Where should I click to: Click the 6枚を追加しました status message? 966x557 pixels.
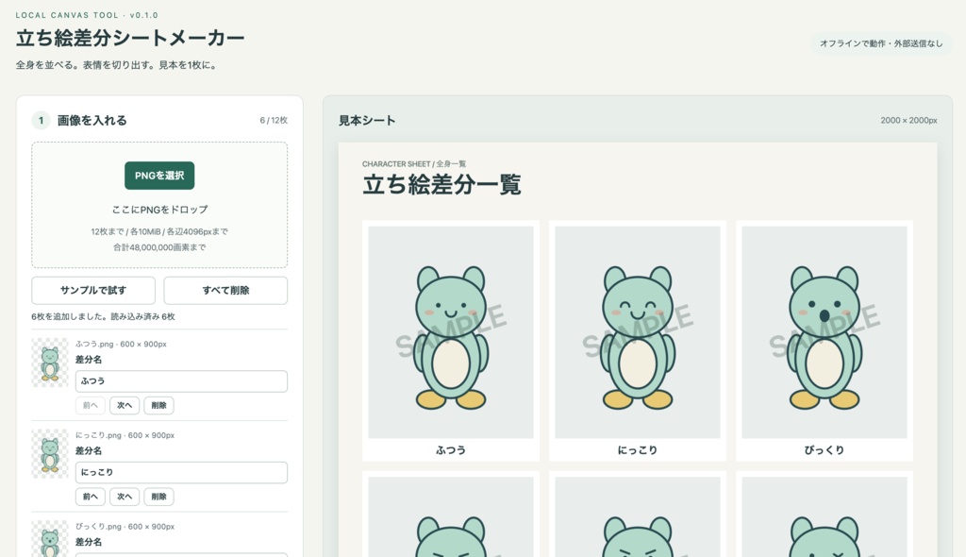point(104,316)
